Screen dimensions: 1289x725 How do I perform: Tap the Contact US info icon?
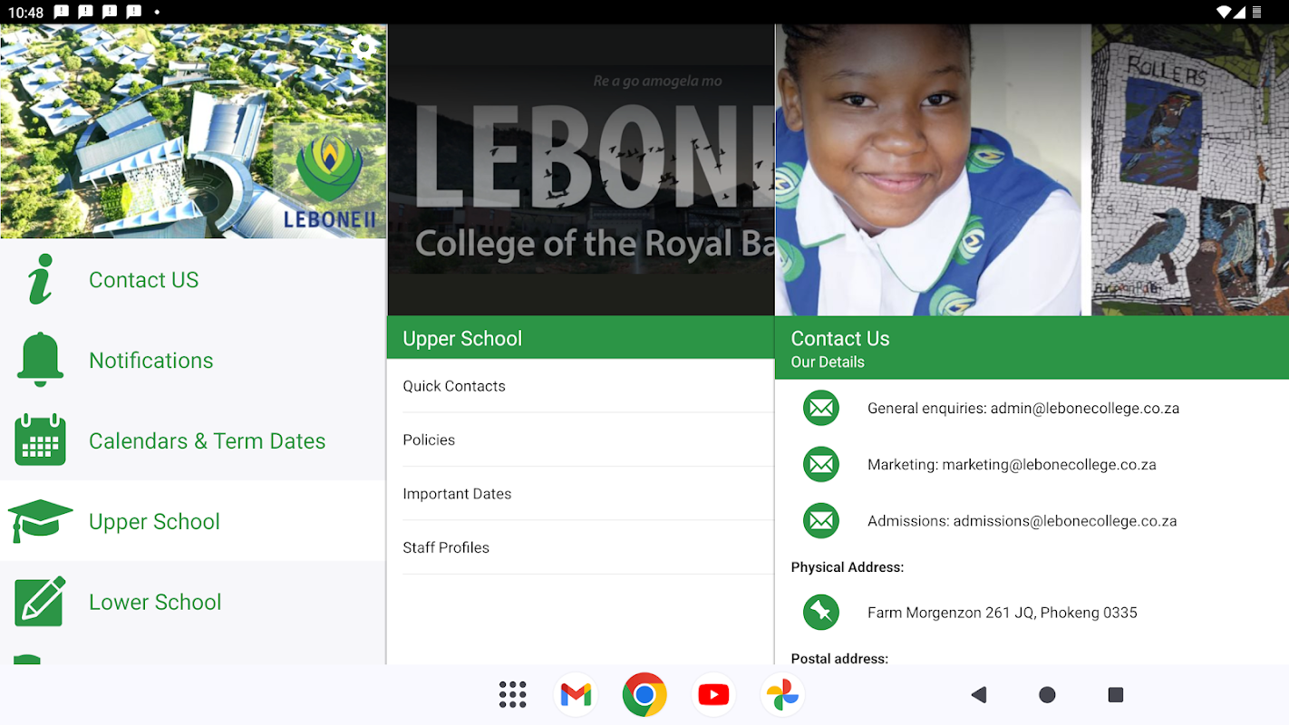[x=40, y=279]
